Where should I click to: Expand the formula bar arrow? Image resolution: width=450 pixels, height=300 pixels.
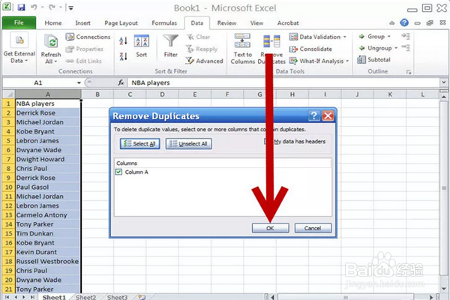(x=444, y=82)
